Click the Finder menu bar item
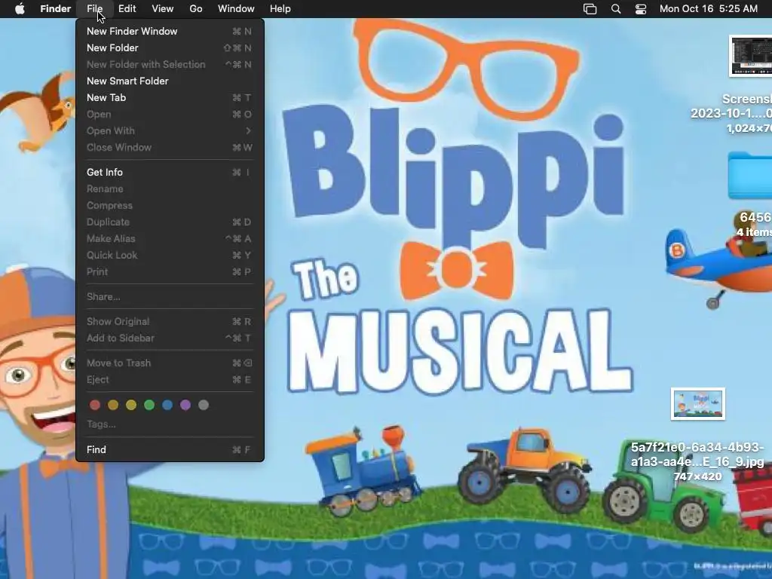772x579 pixels. click(x=56, y=9)
